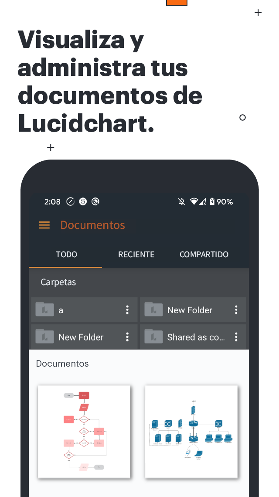Open the folder named "a"
This screenshot has height=497, width=279.
[84, 310]
